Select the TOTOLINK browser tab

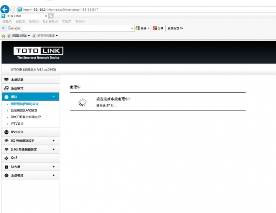[24, 16]
